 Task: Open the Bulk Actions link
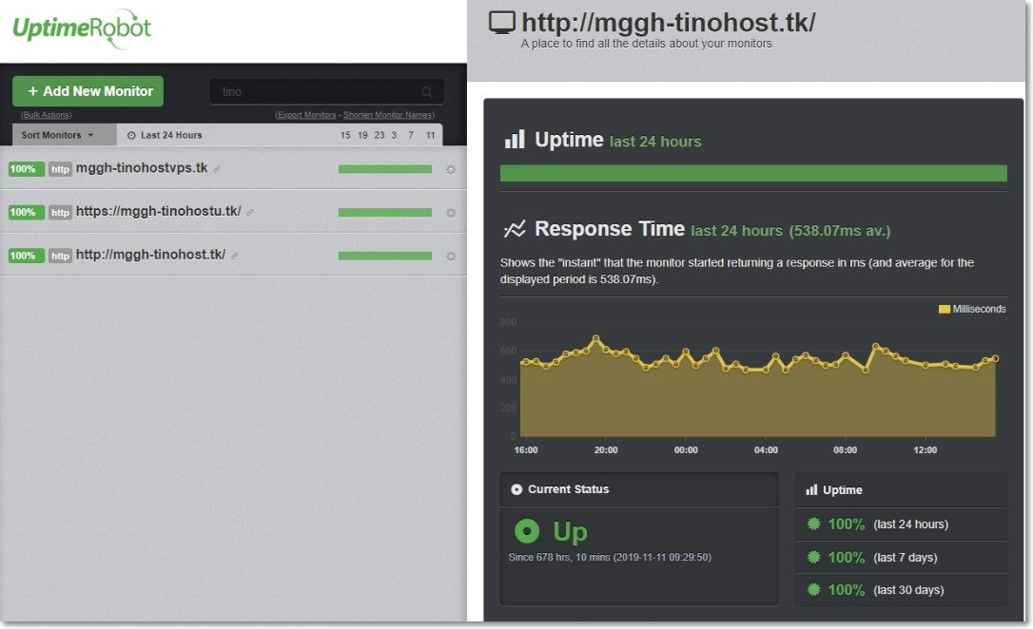tap(46, 115)
